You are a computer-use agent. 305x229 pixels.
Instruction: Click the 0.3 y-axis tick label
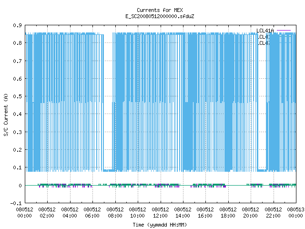point(17,132)
